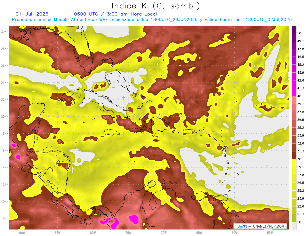Click the "22N" latitude label
306x236 pixels.
pyautogui.click(x=4, y=100)
